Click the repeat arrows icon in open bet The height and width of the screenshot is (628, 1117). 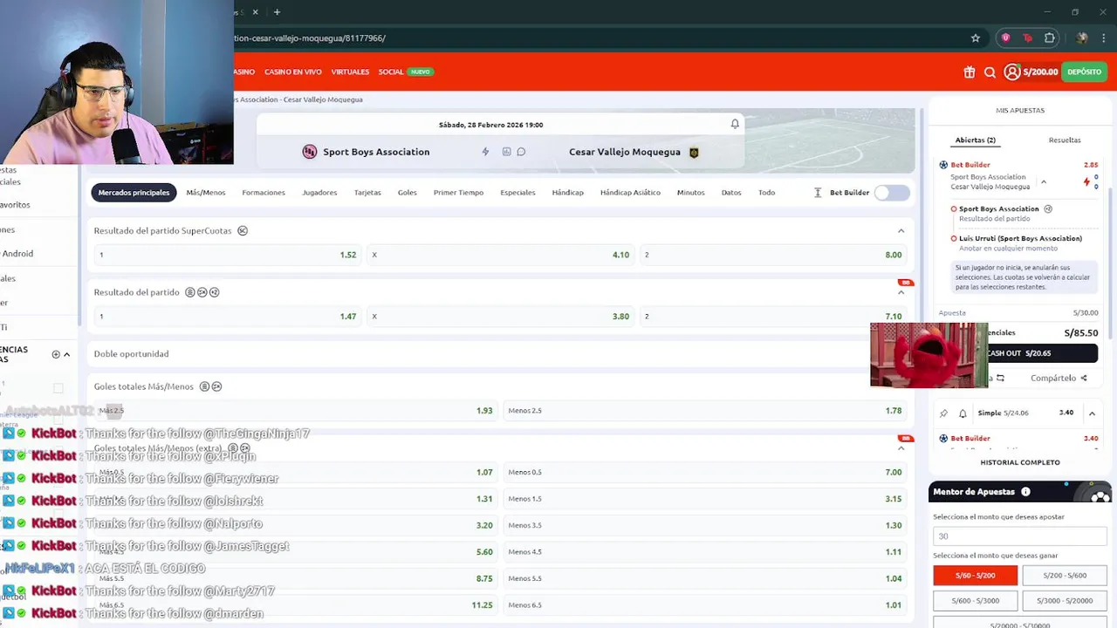pos(1000,378)
